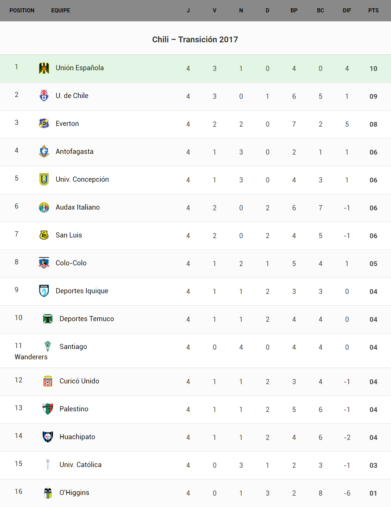This screenshot has width=391, height=507.
Task: Click the Everton club badge
Action: tap(44, 124)
